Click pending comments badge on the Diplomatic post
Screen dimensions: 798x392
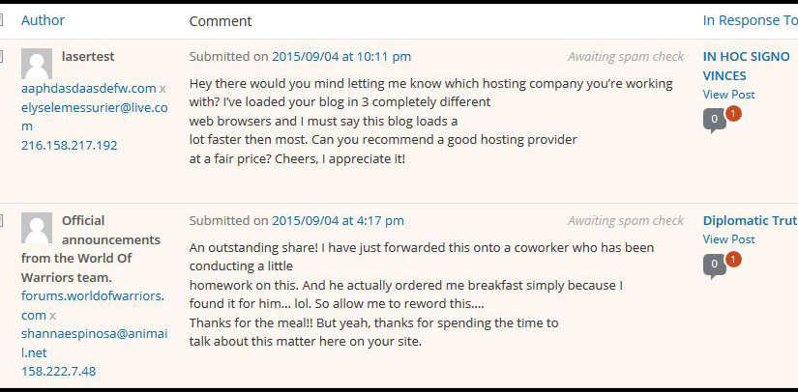click(x=733, y=259)
